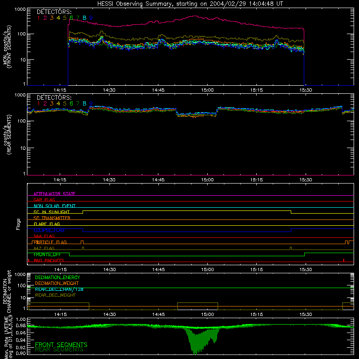The height and width of the screenshot is (359, 359).
Task: Click the FRONTS OFF flag label
Action: click(47, 254)
